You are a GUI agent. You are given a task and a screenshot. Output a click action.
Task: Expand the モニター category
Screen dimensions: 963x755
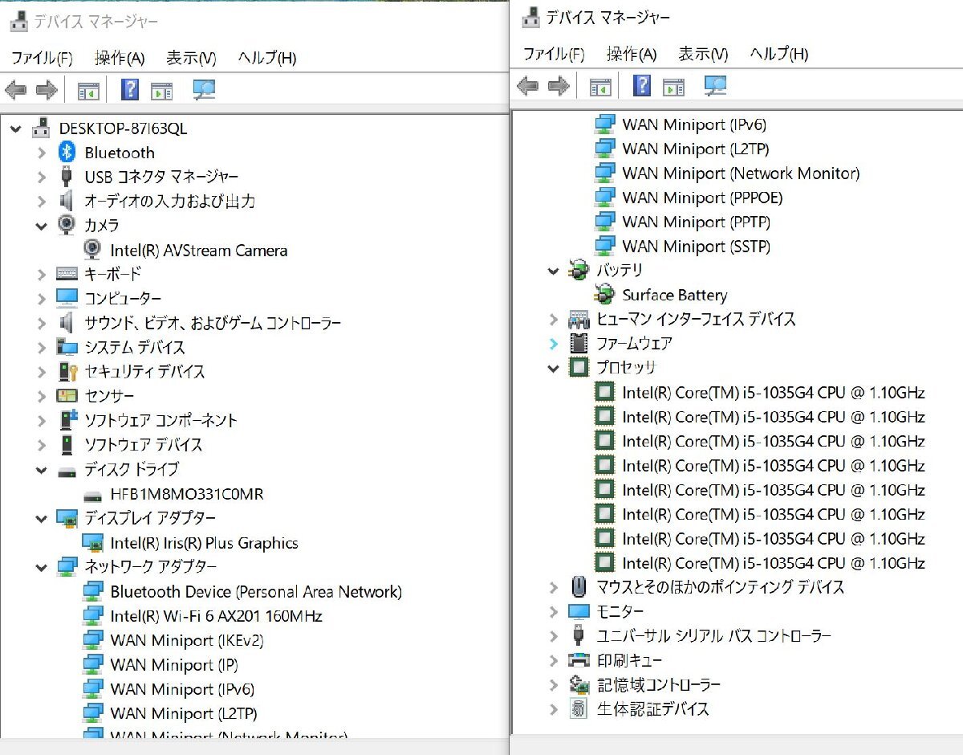(x=553, y=612)
